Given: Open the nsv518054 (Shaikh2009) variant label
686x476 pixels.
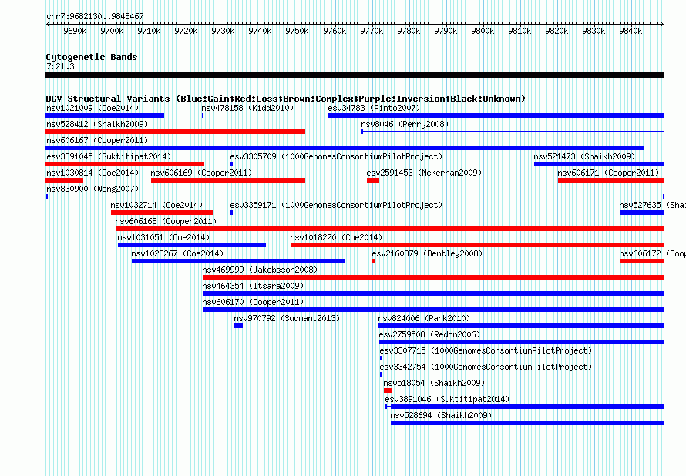Looking at the screenshot, I should [x=434, y=383].
